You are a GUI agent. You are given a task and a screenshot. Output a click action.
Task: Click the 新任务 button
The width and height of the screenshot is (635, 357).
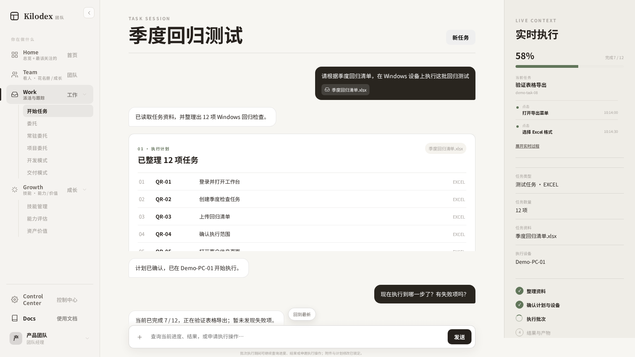click(x=460, y=37)
